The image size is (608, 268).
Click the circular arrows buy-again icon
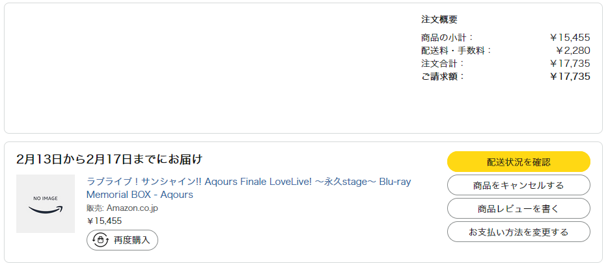pyautogui.click(x=100, y=240)
